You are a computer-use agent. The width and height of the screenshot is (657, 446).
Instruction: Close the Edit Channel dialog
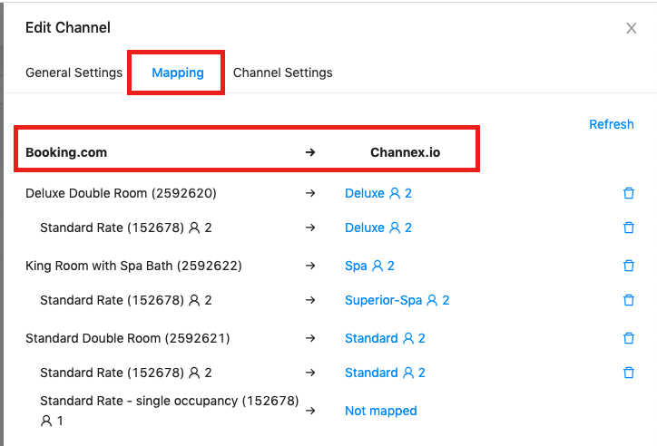coord(632,28)
